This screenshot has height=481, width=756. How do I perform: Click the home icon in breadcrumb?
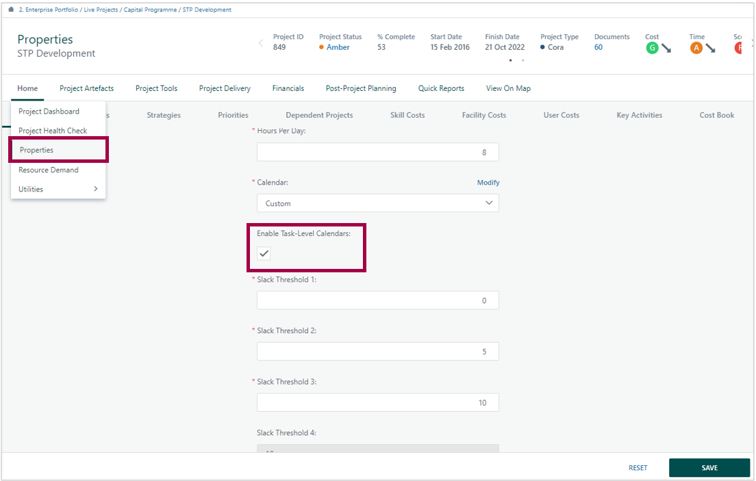pyautogui.click(x=11, y=10)
